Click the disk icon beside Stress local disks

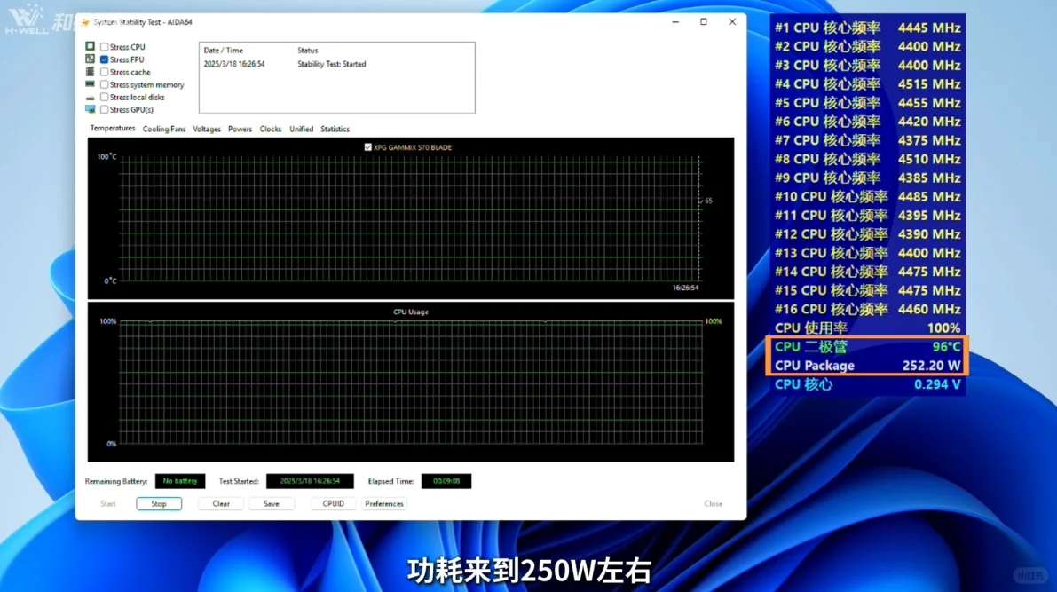pyautogui.click(x=90, y=98)
